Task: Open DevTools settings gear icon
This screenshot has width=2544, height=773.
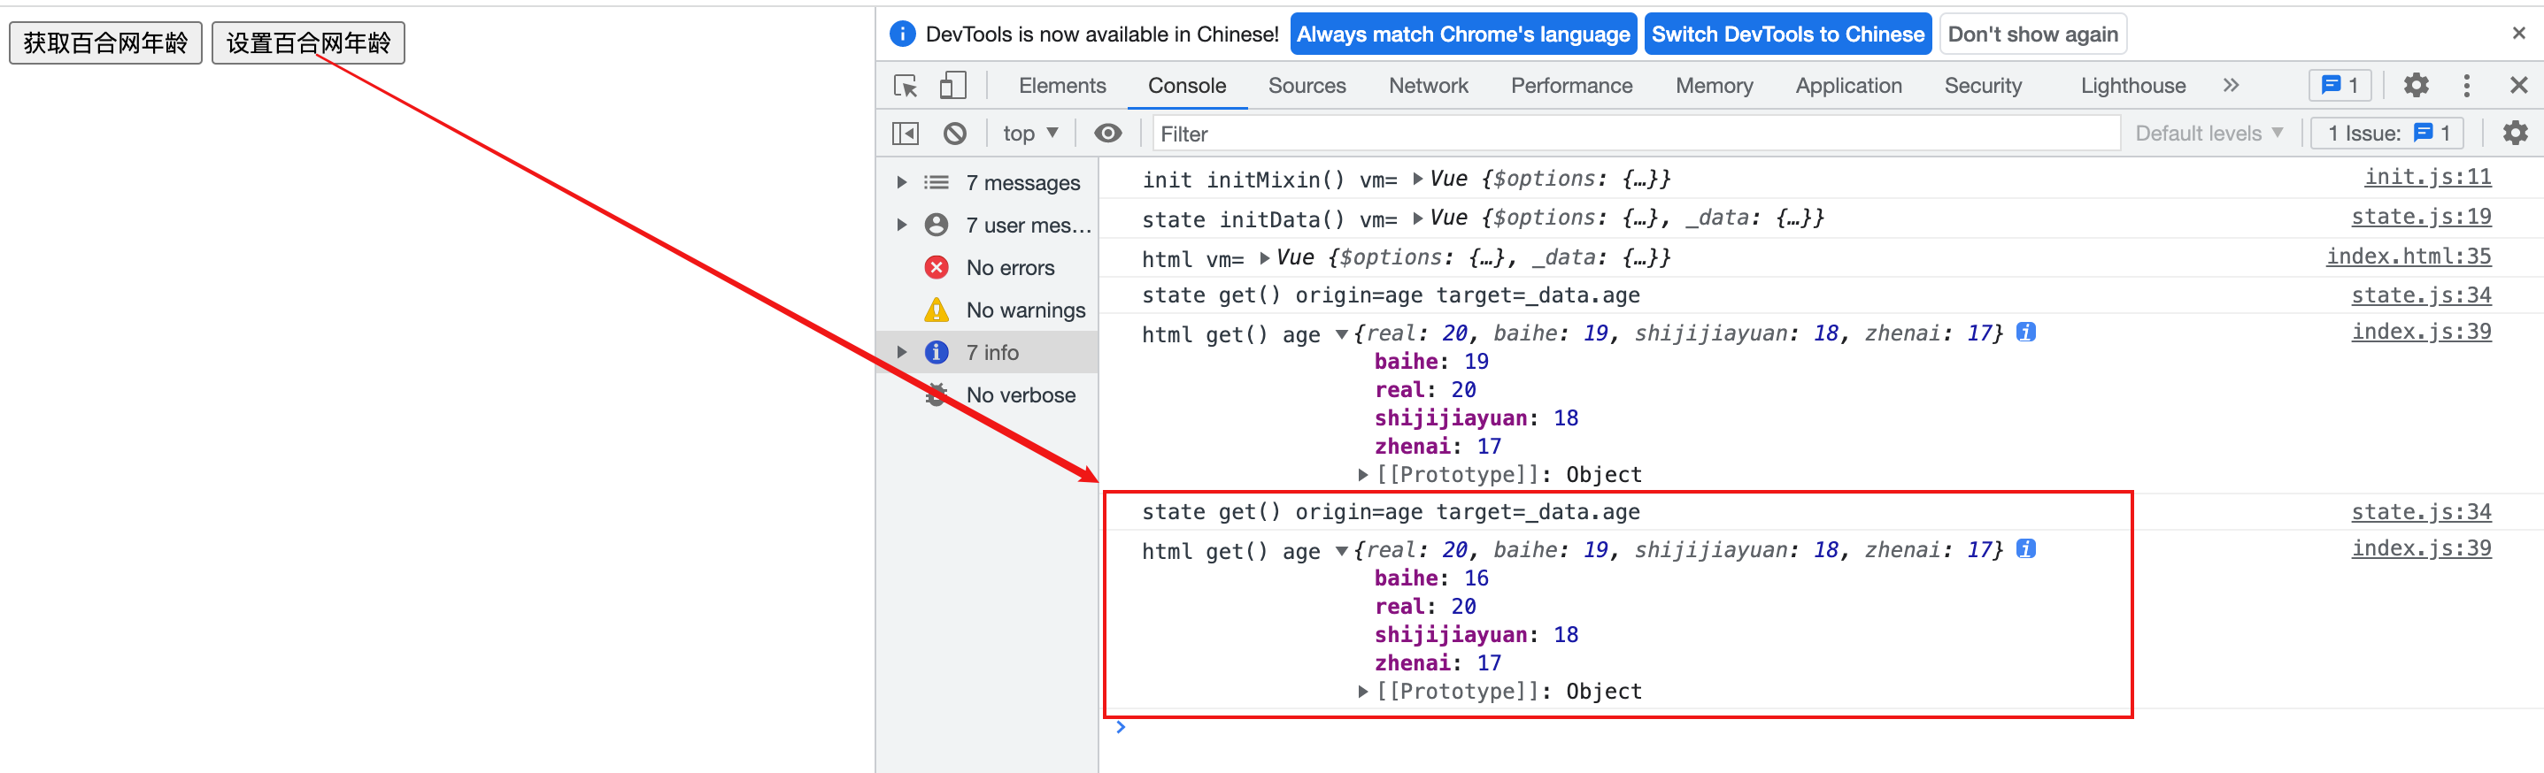Action: [x=2416, y=86]
